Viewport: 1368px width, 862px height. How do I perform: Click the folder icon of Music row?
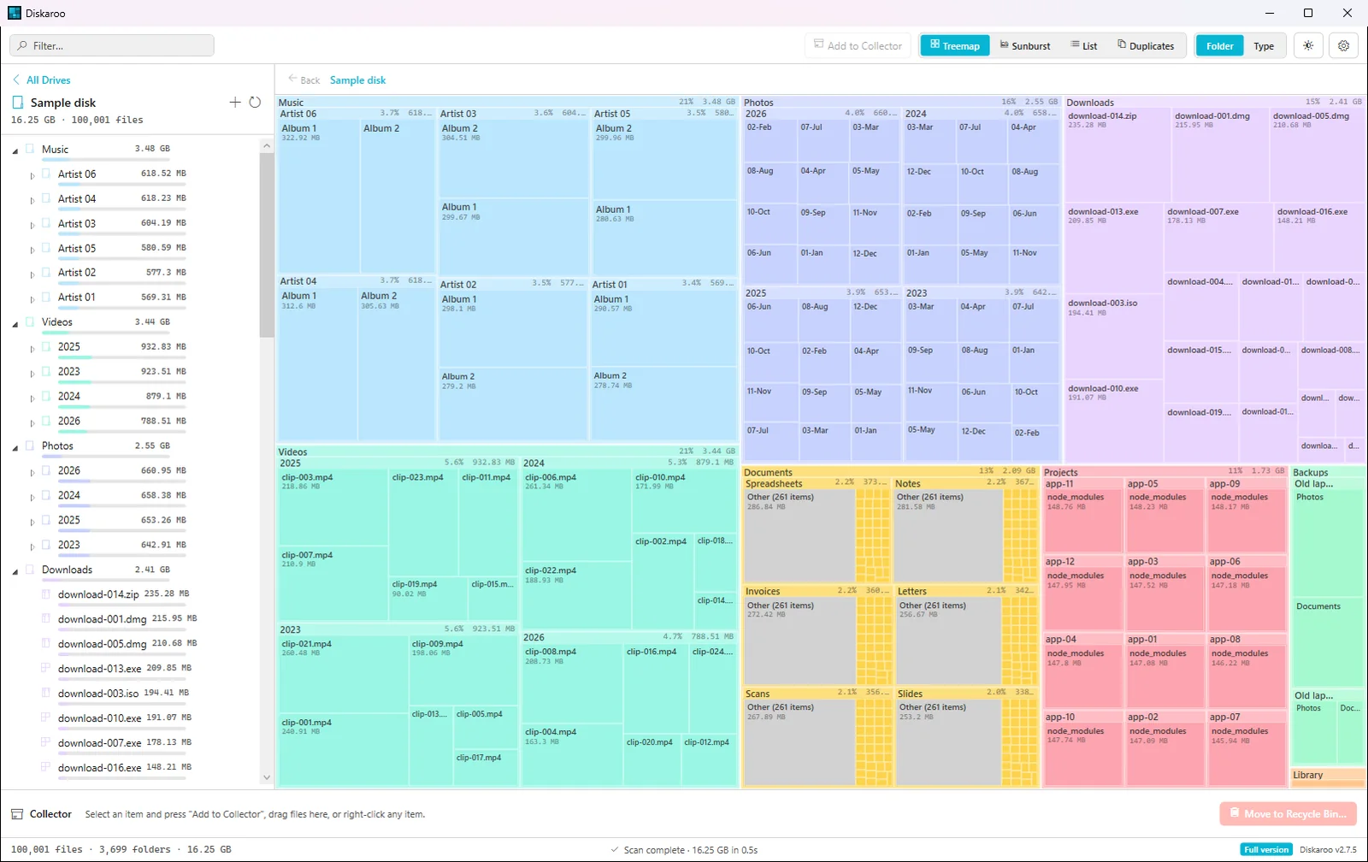(30, 149)
